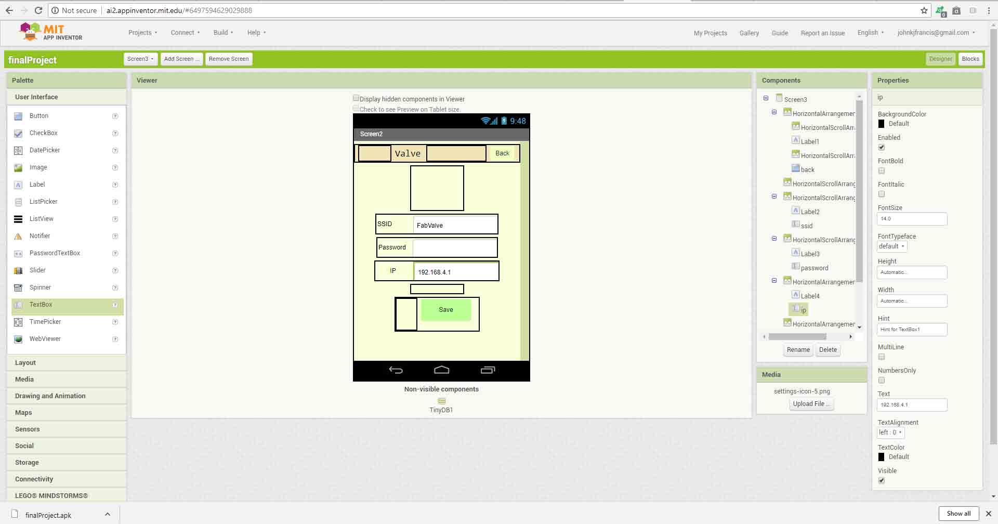Click the FontSize input field
This screenshot has width=998, height=524.
point(912,219)
